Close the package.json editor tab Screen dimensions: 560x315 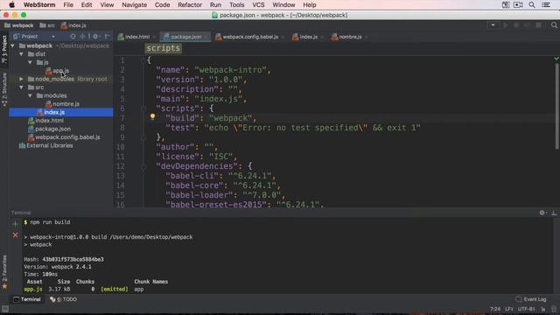coord(206,37)
